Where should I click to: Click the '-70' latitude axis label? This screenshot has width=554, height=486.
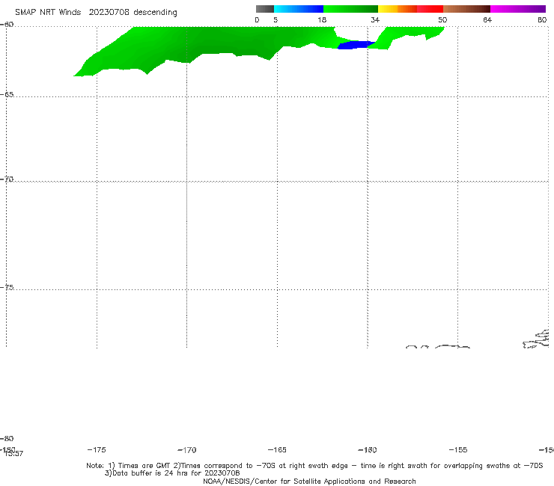pos(7,179)
